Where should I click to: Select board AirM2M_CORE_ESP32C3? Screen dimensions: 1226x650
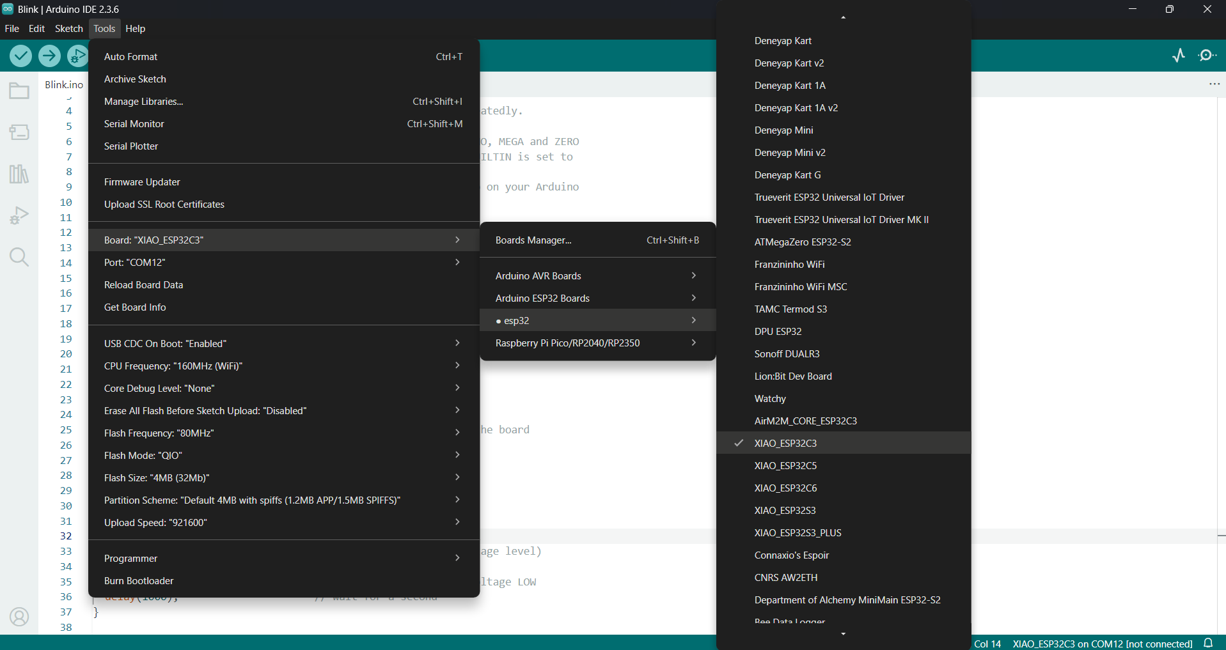click(x=843, y=421)
